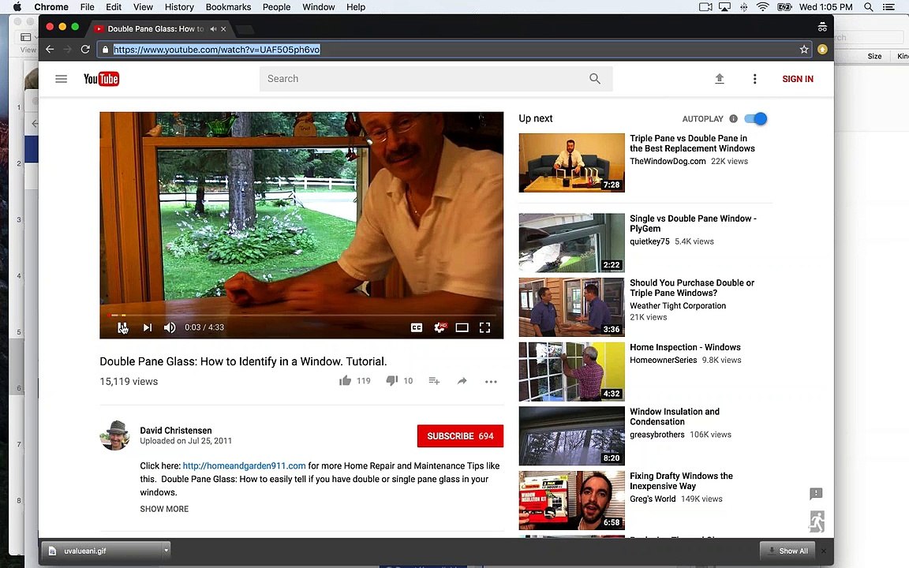Screen dimensions: 909x568
Task: Open the People menu
Action: pyautogui.click(x=276, y=7)
